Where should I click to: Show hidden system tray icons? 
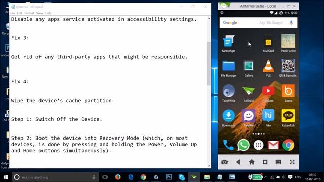point(266,177)
